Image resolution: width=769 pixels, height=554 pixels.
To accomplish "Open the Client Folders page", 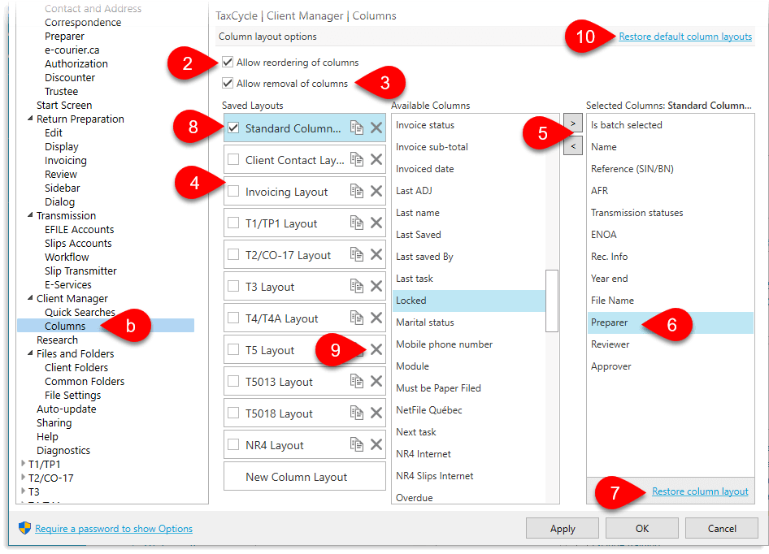I will point(76,368).
